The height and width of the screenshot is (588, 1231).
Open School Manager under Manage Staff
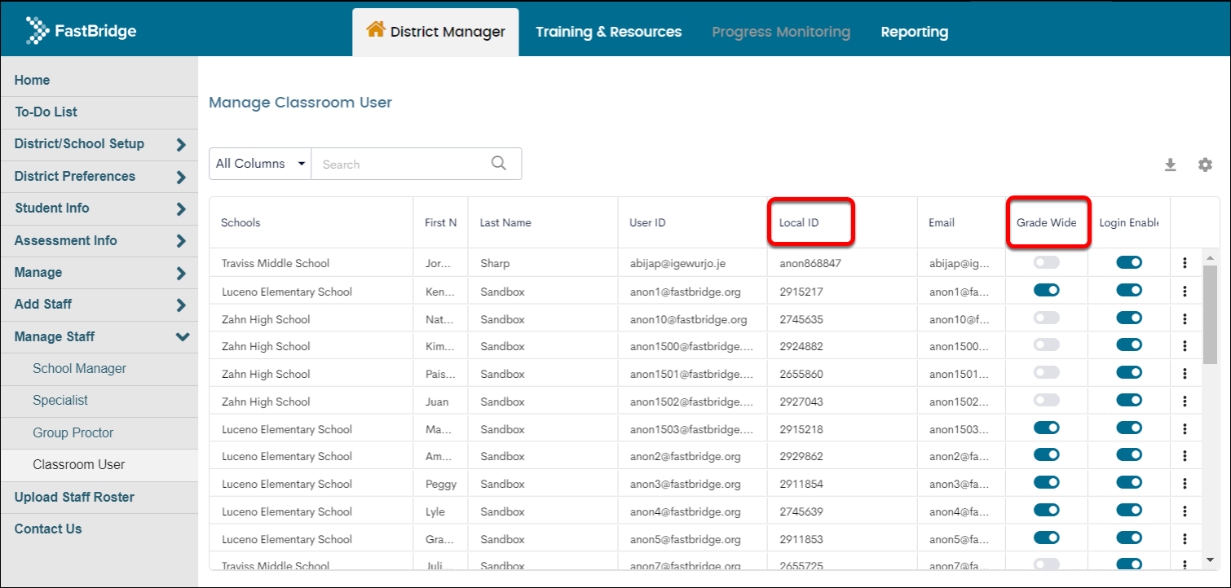tap(99, 369)
